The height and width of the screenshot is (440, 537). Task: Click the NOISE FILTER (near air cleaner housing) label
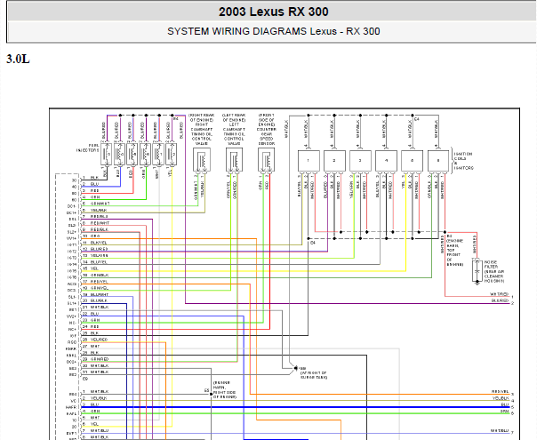494,271
